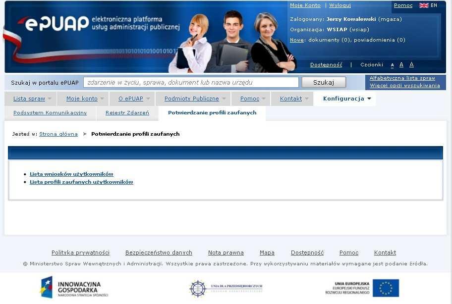Image resolution: width=452 pixels, height=304 pixels.
Task: Click the ePUAP logo in the header
Action: click(x=54, y=23)
